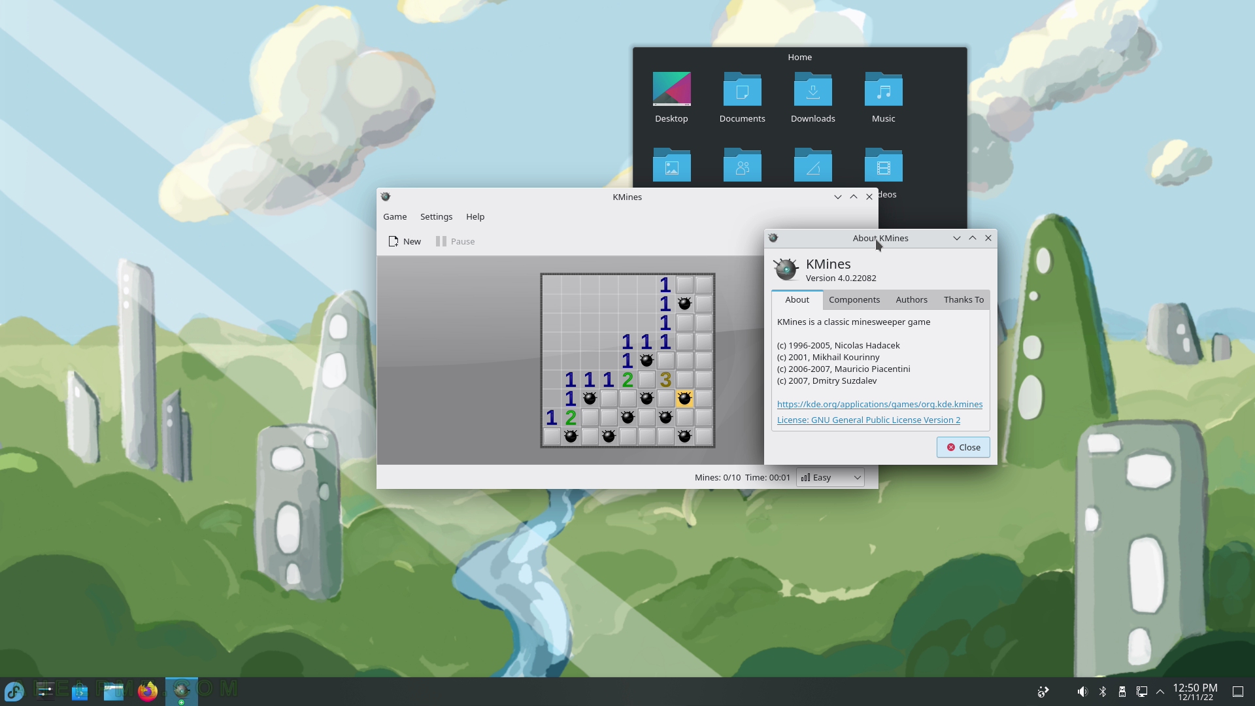The height and width of the screenshot is (706, 1255).
Task: Launch Discover software center from taskbar
Action: pyautogui.click(x=80, y=691)
